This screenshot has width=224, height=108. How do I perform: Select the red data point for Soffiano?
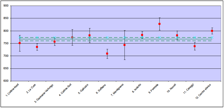[107, 54]
